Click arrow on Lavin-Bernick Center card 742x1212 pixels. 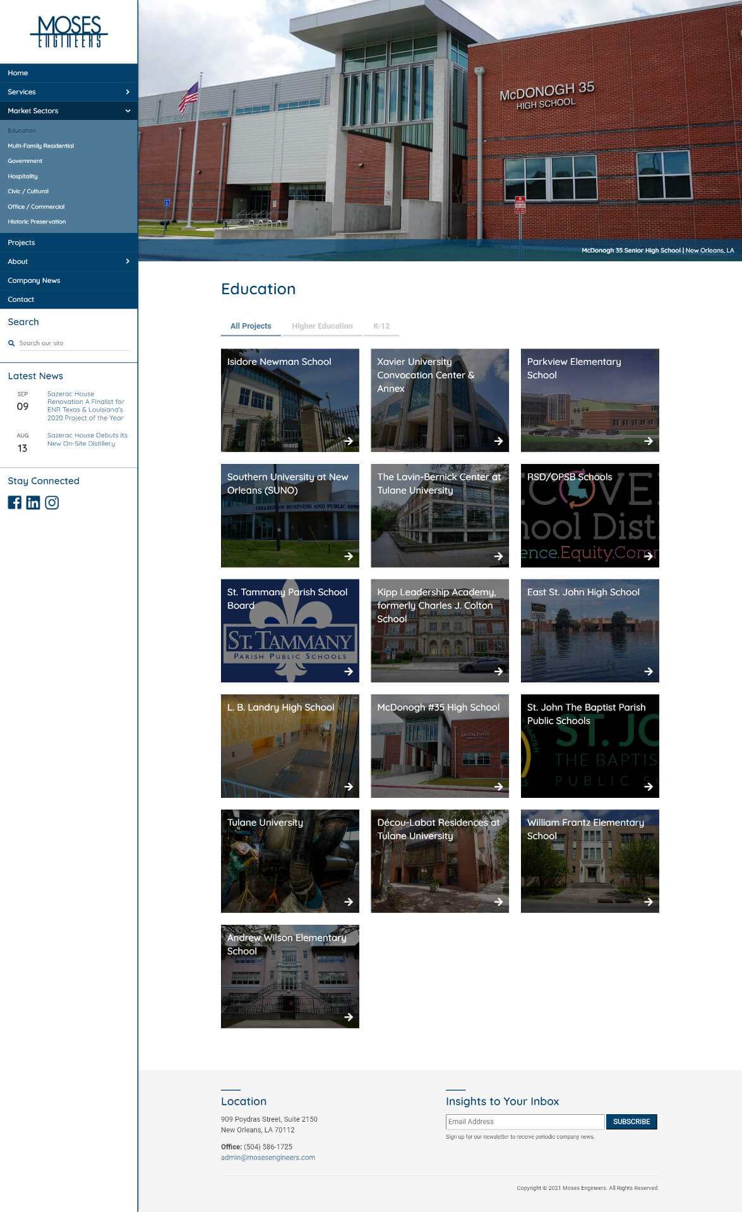[498, 556]
